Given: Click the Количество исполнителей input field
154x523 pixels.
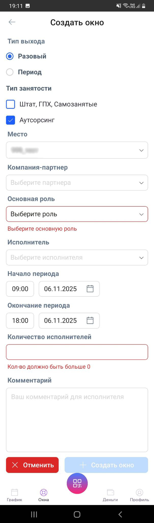Looking at the screenshot, I should pyautogui.click(x=77, y=352).
